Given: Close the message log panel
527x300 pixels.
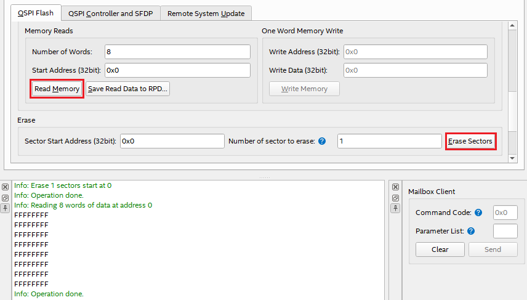Looking at the screenshot, I should (6, 187).
